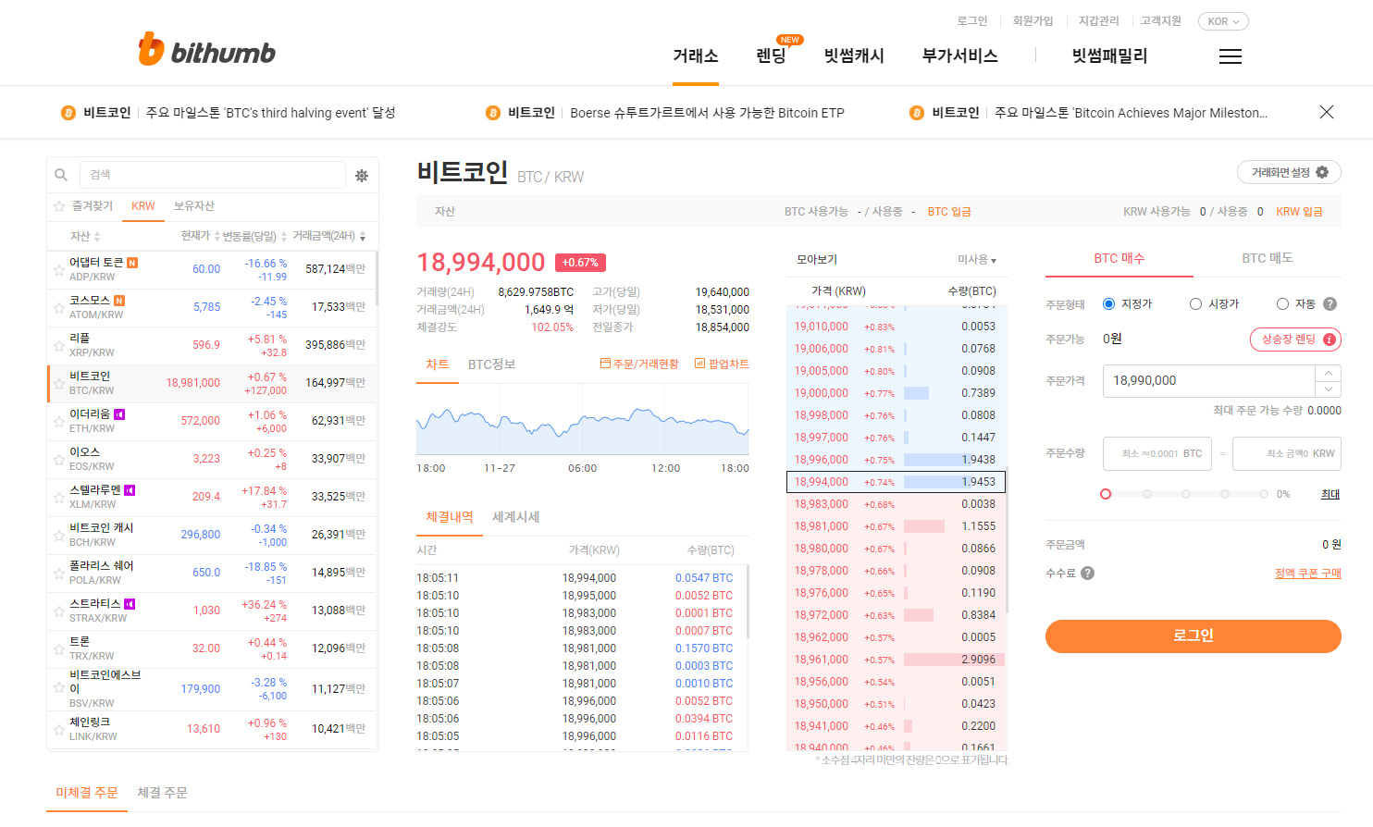
Task: Open the 미사용 order book dropdown
Action: click(x=977, y=260)
